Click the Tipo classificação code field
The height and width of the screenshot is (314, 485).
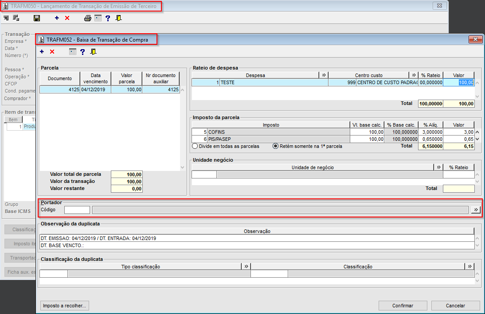point(54,274)
